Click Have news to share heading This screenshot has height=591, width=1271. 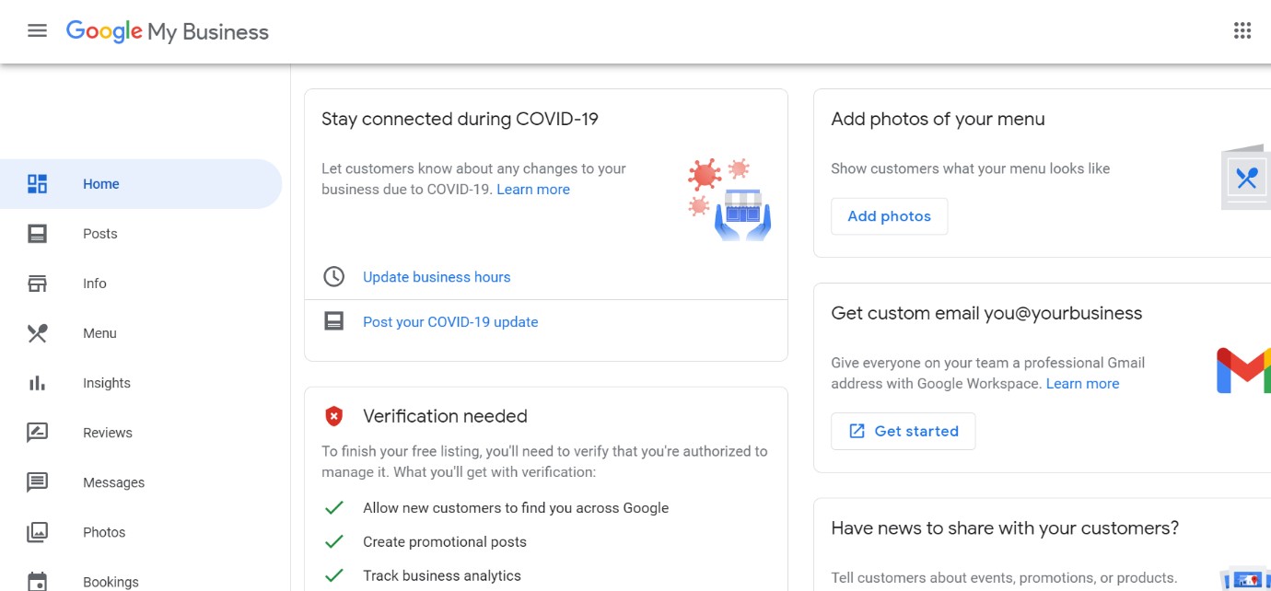pos(1005,528)
